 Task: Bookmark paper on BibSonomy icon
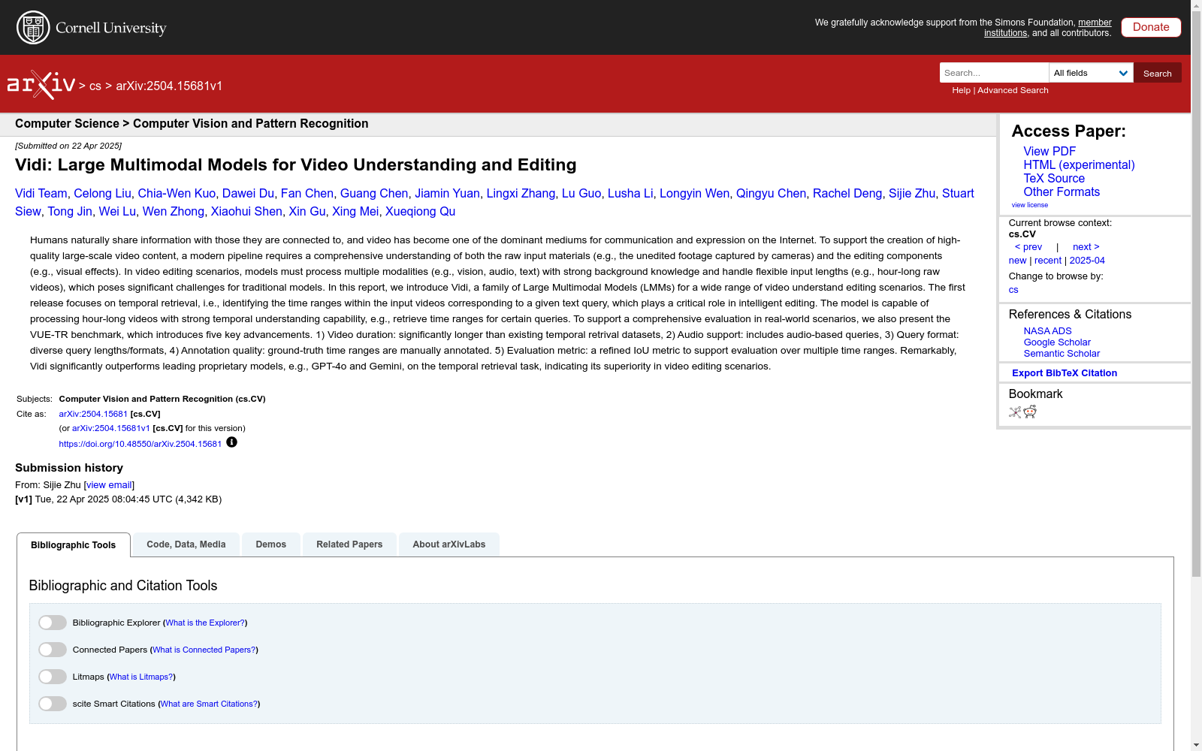click(x=1015, y=412)
